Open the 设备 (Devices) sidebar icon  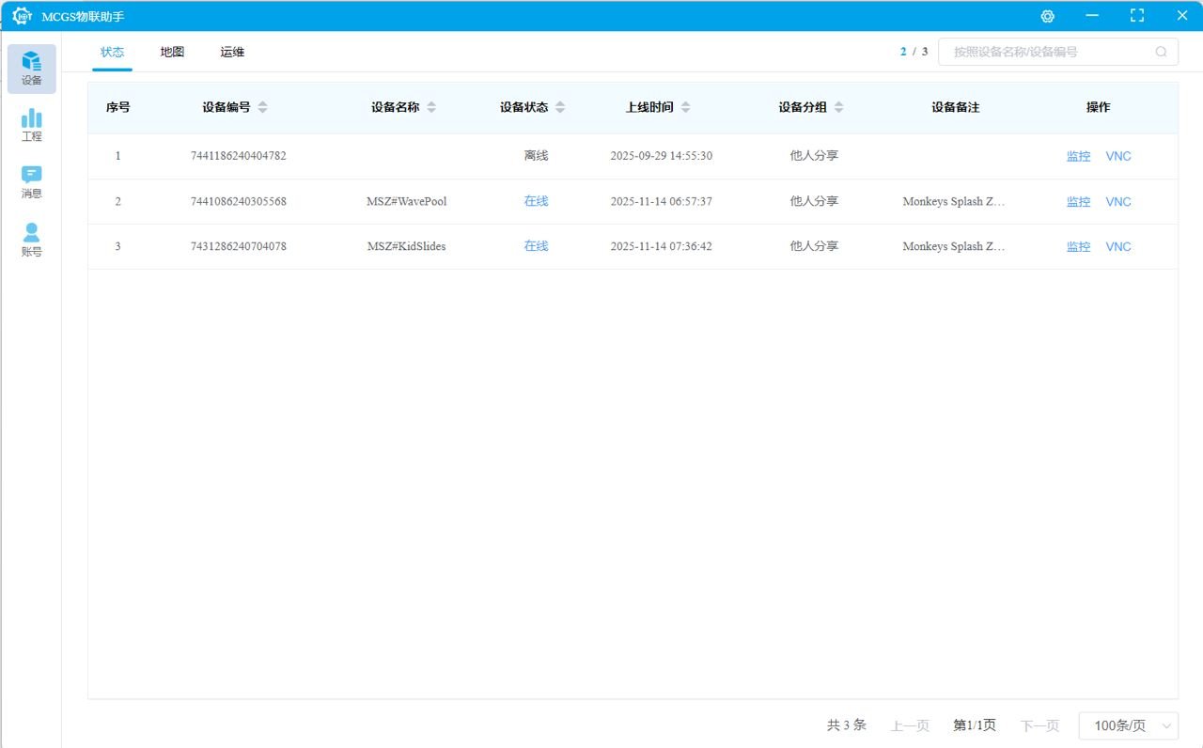32,69
